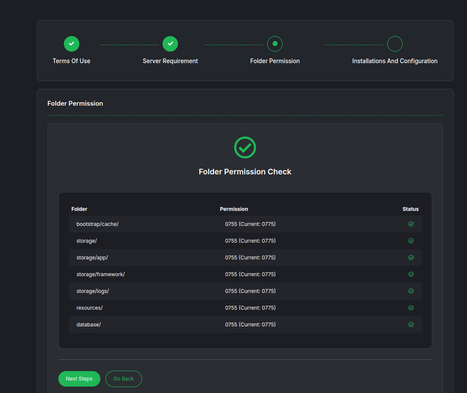The image size is (467, 393).
Task: Click the Terms Of Use completed checkmark icon
Action: (x=72, y=44)
